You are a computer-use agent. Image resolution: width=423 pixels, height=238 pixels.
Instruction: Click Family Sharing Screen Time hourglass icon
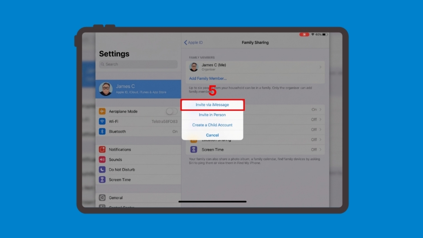pos(194,149)
